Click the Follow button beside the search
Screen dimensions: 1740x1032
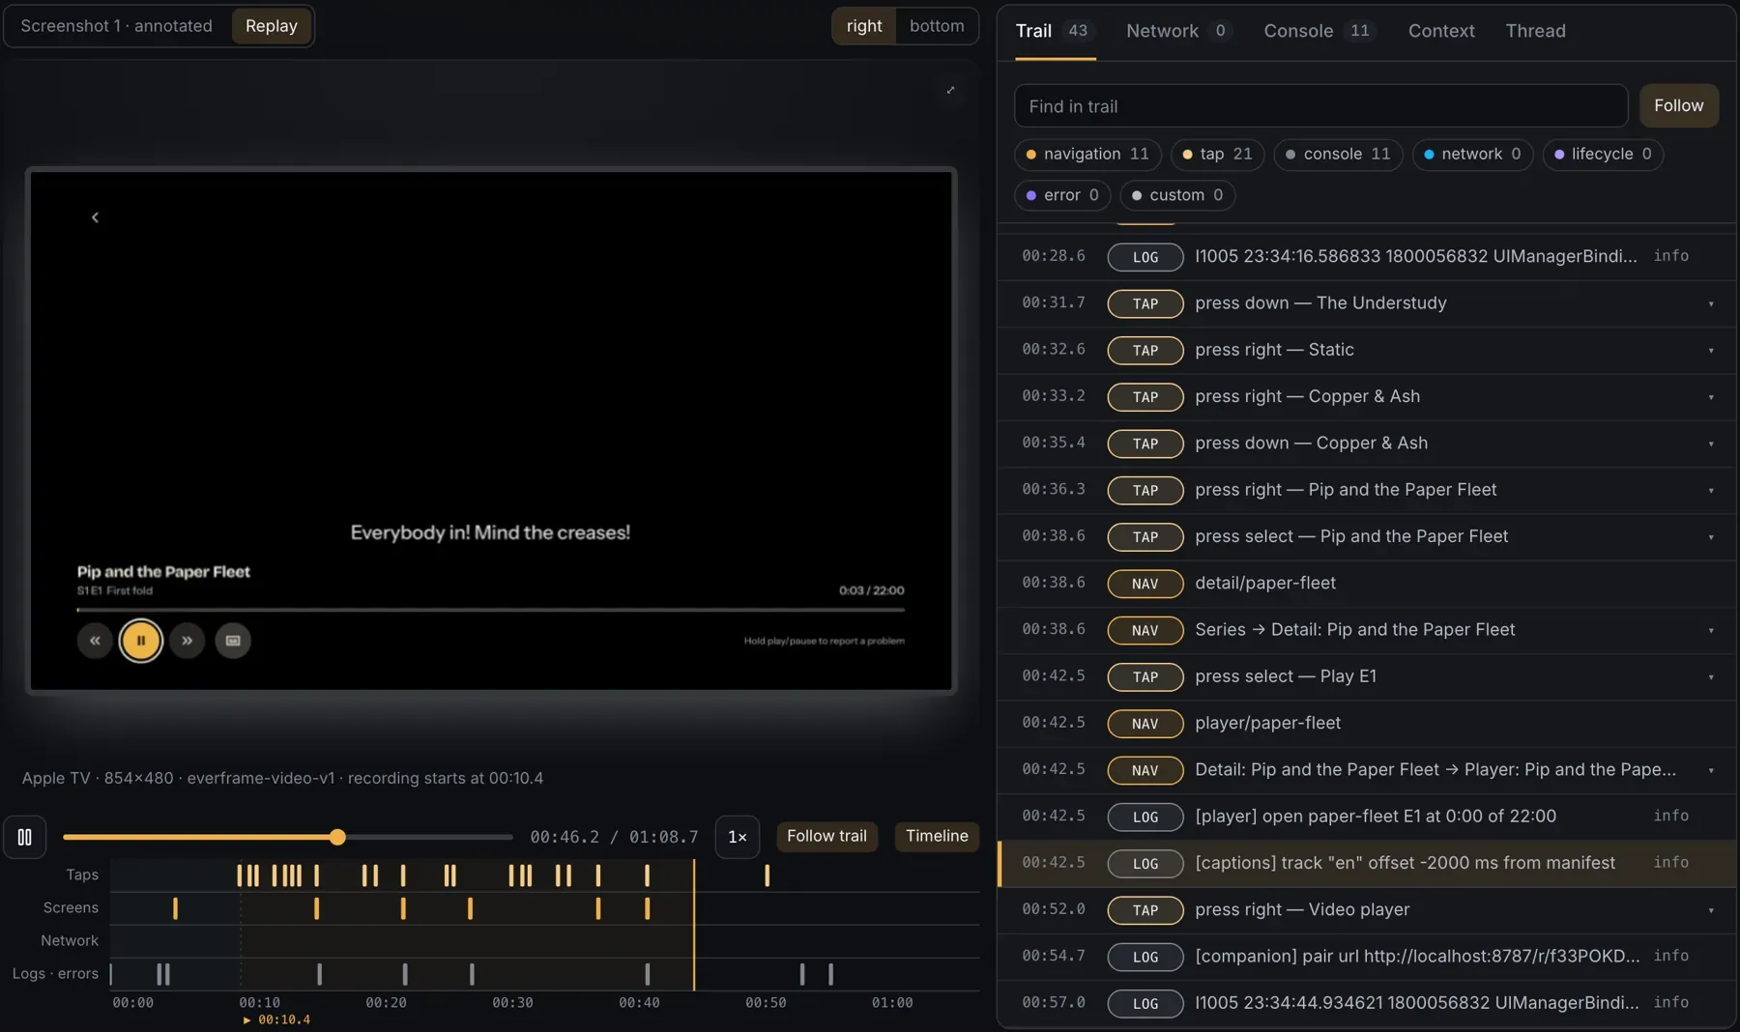tap(1678, 105)
